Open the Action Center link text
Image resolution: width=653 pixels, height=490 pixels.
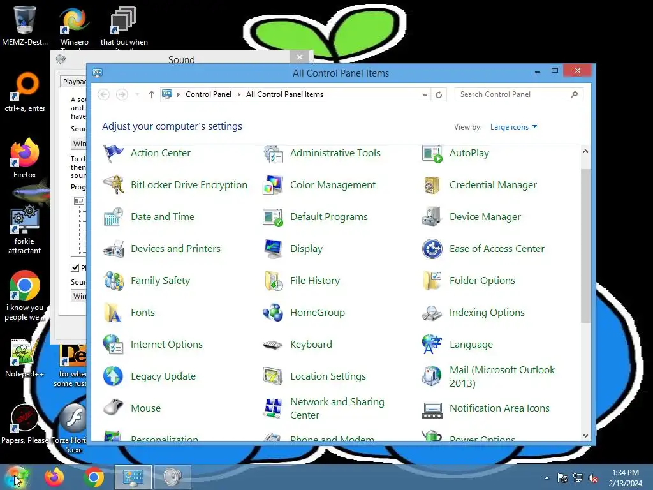[x=160, y=153]
